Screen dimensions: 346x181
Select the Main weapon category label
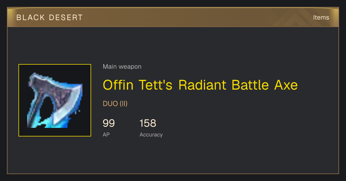[122, 67]
